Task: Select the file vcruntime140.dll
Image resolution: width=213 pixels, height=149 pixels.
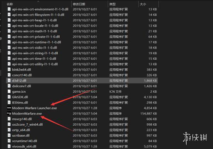Action: pyautogui.click(x=24, y=141)
